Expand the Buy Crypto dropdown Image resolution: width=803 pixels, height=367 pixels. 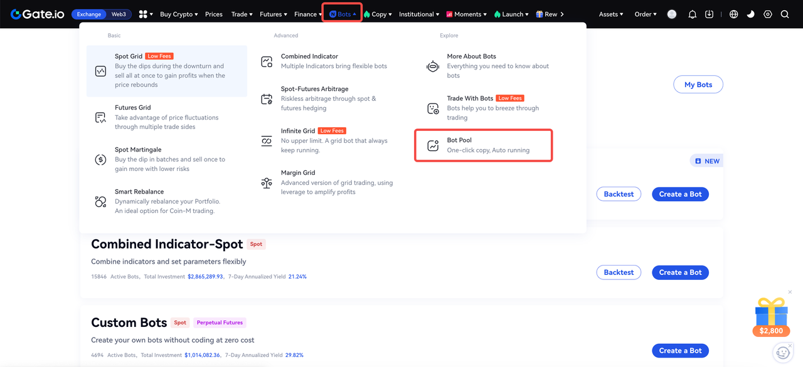pos(178,14)
